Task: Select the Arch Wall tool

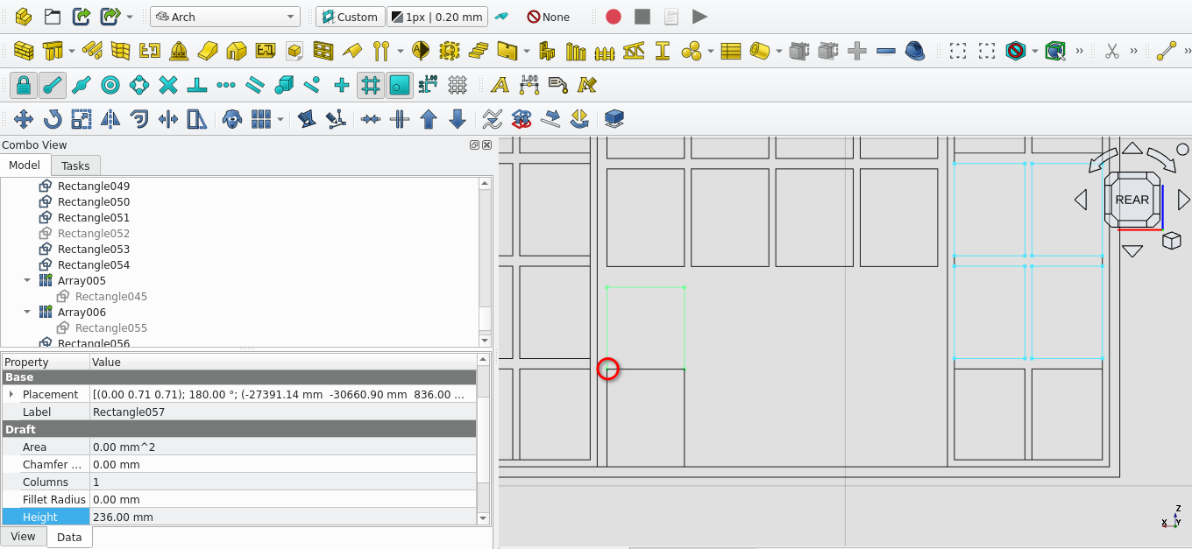Action: coord(24,51)
